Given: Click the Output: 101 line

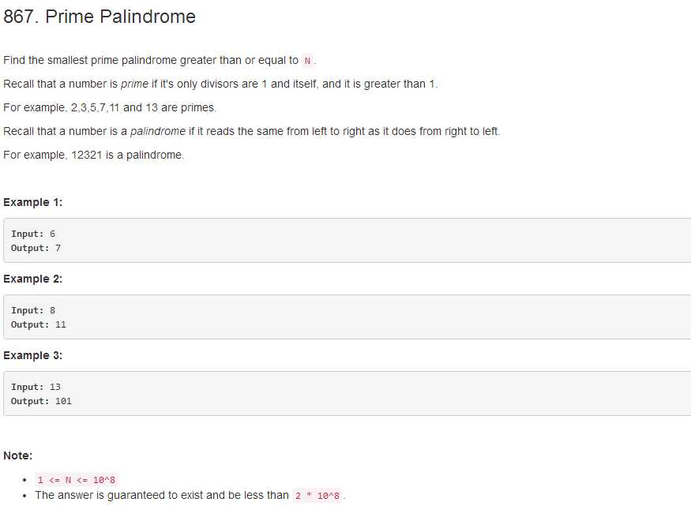Looking at the screenshot, I should [41, 401].
